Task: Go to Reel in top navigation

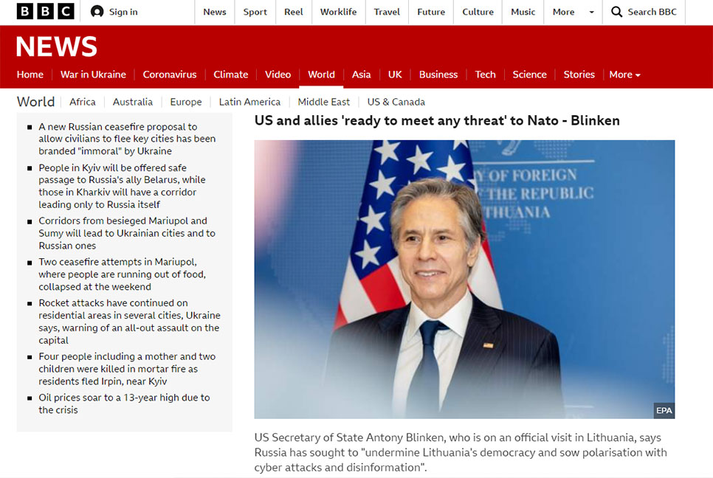Action: click(x=293, y=12)
